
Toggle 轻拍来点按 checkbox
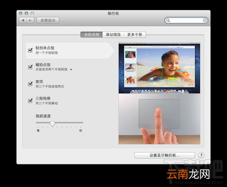(x=30, y=50)
